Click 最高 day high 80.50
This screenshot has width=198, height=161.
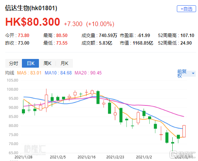tap(62, 36)
